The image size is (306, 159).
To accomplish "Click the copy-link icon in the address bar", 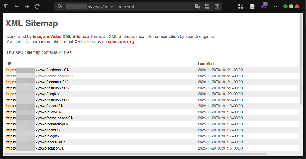I will [60, 7].
